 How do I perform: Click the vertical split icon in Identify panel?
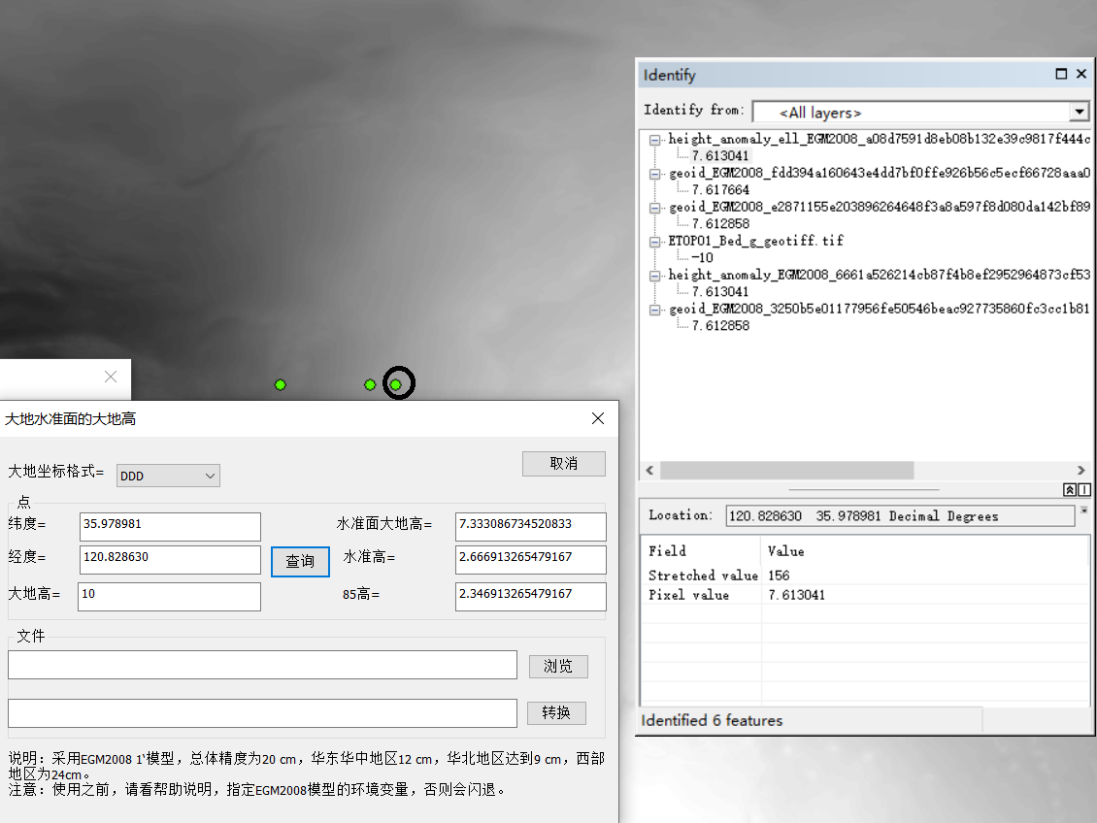pyautogui.click(x=1084, y=490)
